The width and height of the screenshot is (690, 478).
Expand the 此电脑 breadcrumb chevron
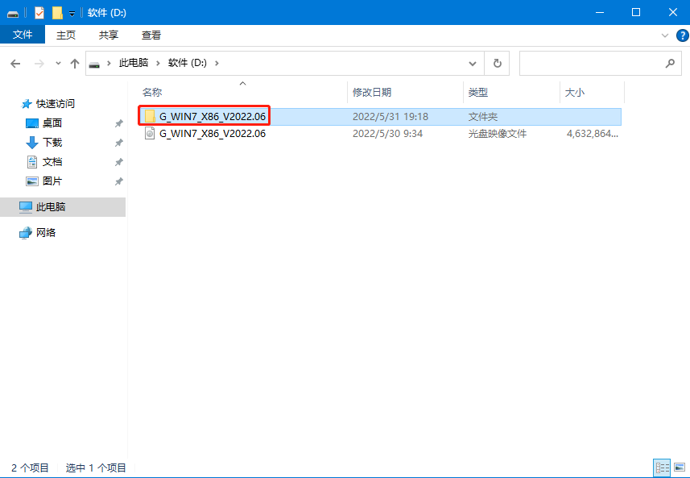coord(159,63)
